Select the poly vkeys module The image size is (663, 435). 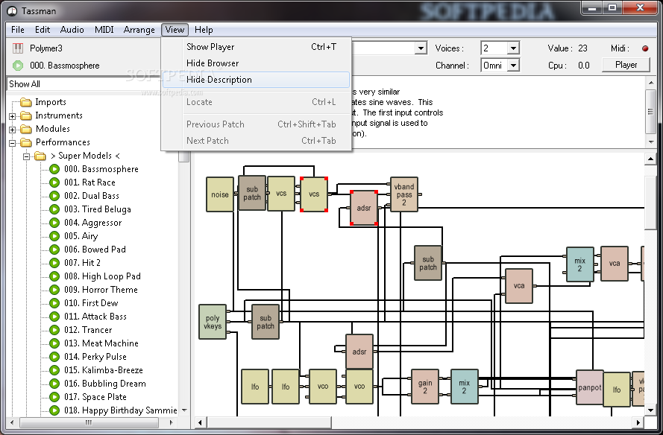click(213, 322)
